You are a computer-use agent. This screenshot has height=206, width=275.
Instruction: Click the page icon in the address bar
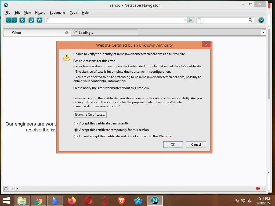tap(48, 20)
